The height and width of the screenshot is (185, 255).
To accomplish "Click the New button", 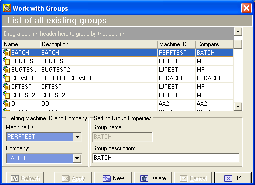I will [113, 178].
